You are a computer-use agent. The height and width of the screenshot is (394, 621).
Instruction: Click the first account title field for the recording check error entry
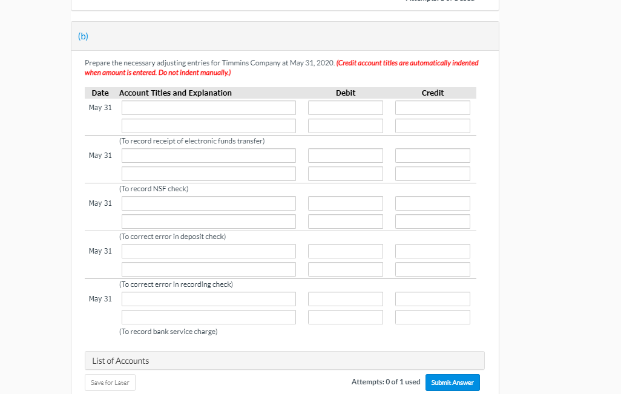208,251
